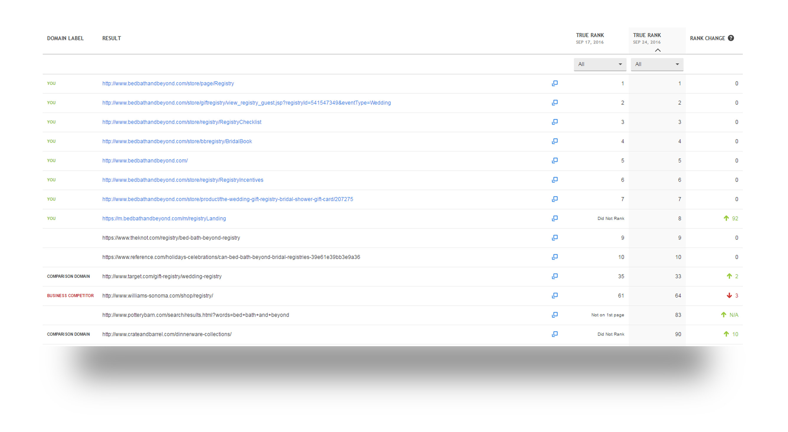Open the RegistryIncentives link

tap(183, 180)
